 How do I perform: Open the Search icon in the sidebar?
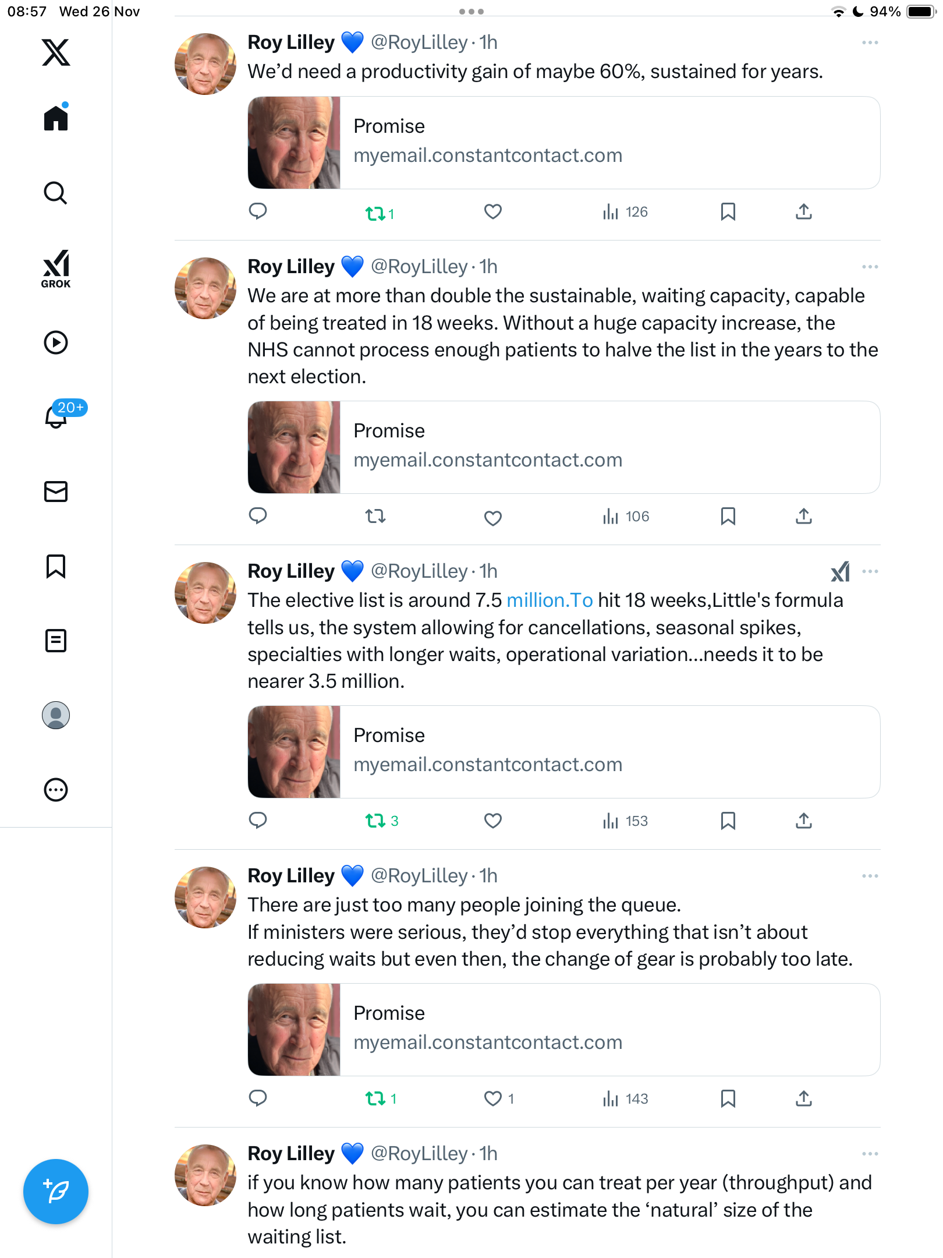(56, 193)
